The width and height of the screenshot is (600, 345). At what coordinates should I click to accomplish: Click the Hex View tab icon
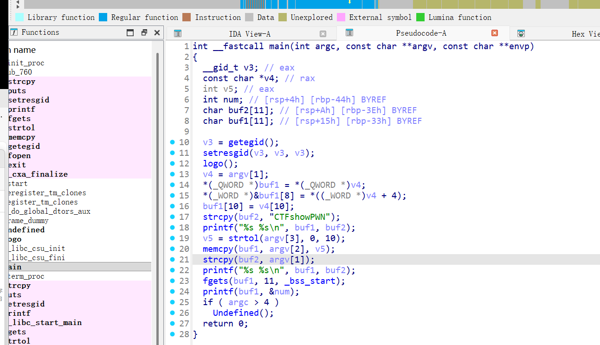click(521, 34)
